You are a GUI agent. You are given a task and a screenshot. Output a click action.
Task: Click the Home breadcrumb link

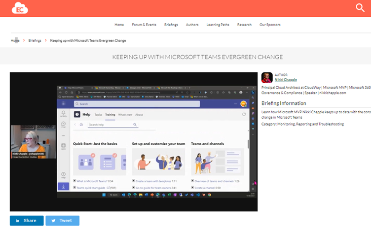tap(15, 40)
